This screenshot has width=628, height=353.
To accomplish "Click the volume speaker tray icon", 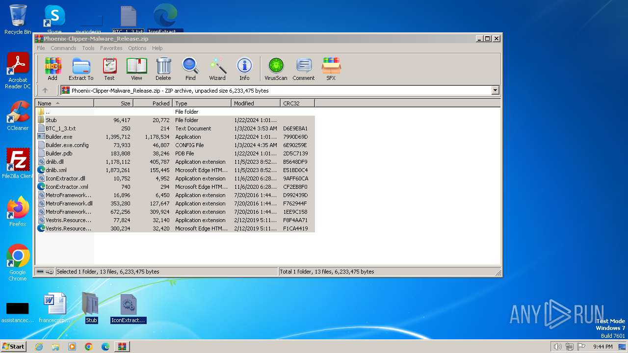I will (558, 347).
